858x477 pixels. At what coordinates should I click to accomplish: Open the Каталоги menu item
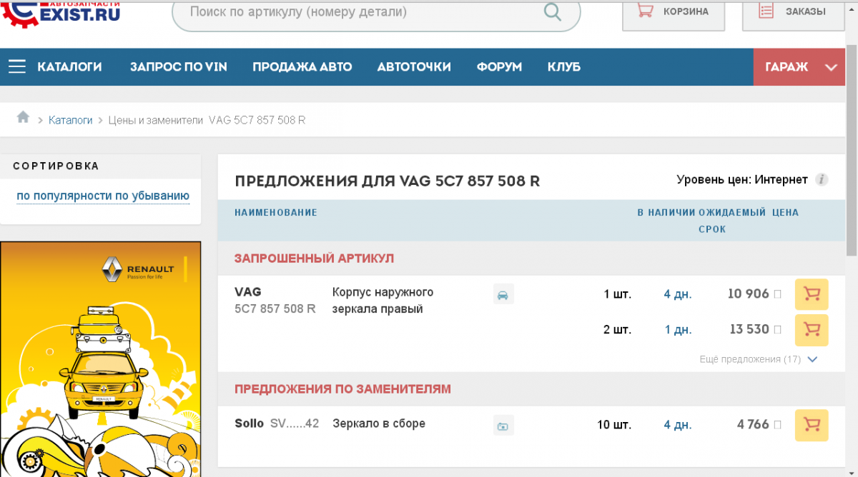pyautogui.click(x=69, y=66)
